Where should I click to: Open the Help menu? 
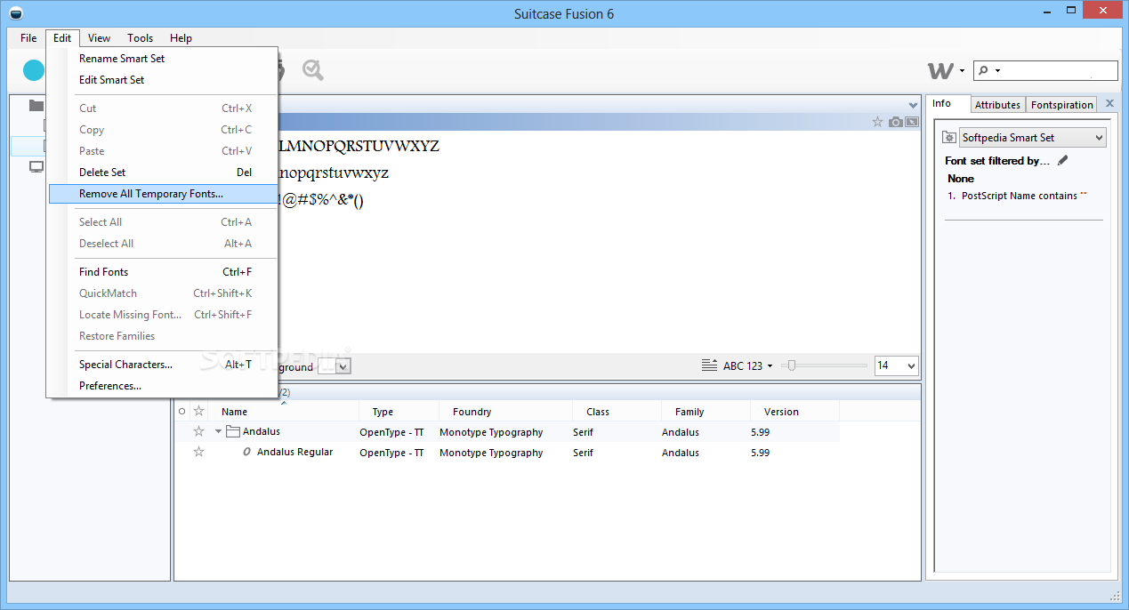(181, 38)
